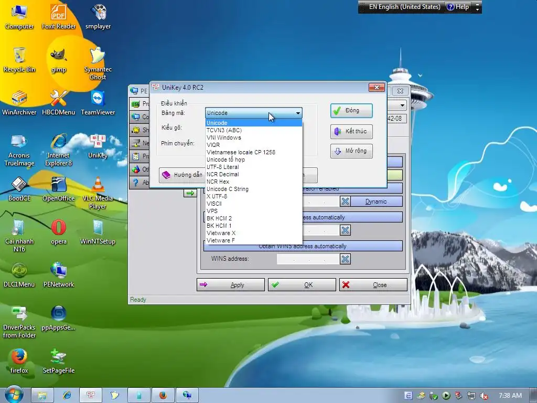
Task: Clear the WINS address field button
Action: pos(345,259)
